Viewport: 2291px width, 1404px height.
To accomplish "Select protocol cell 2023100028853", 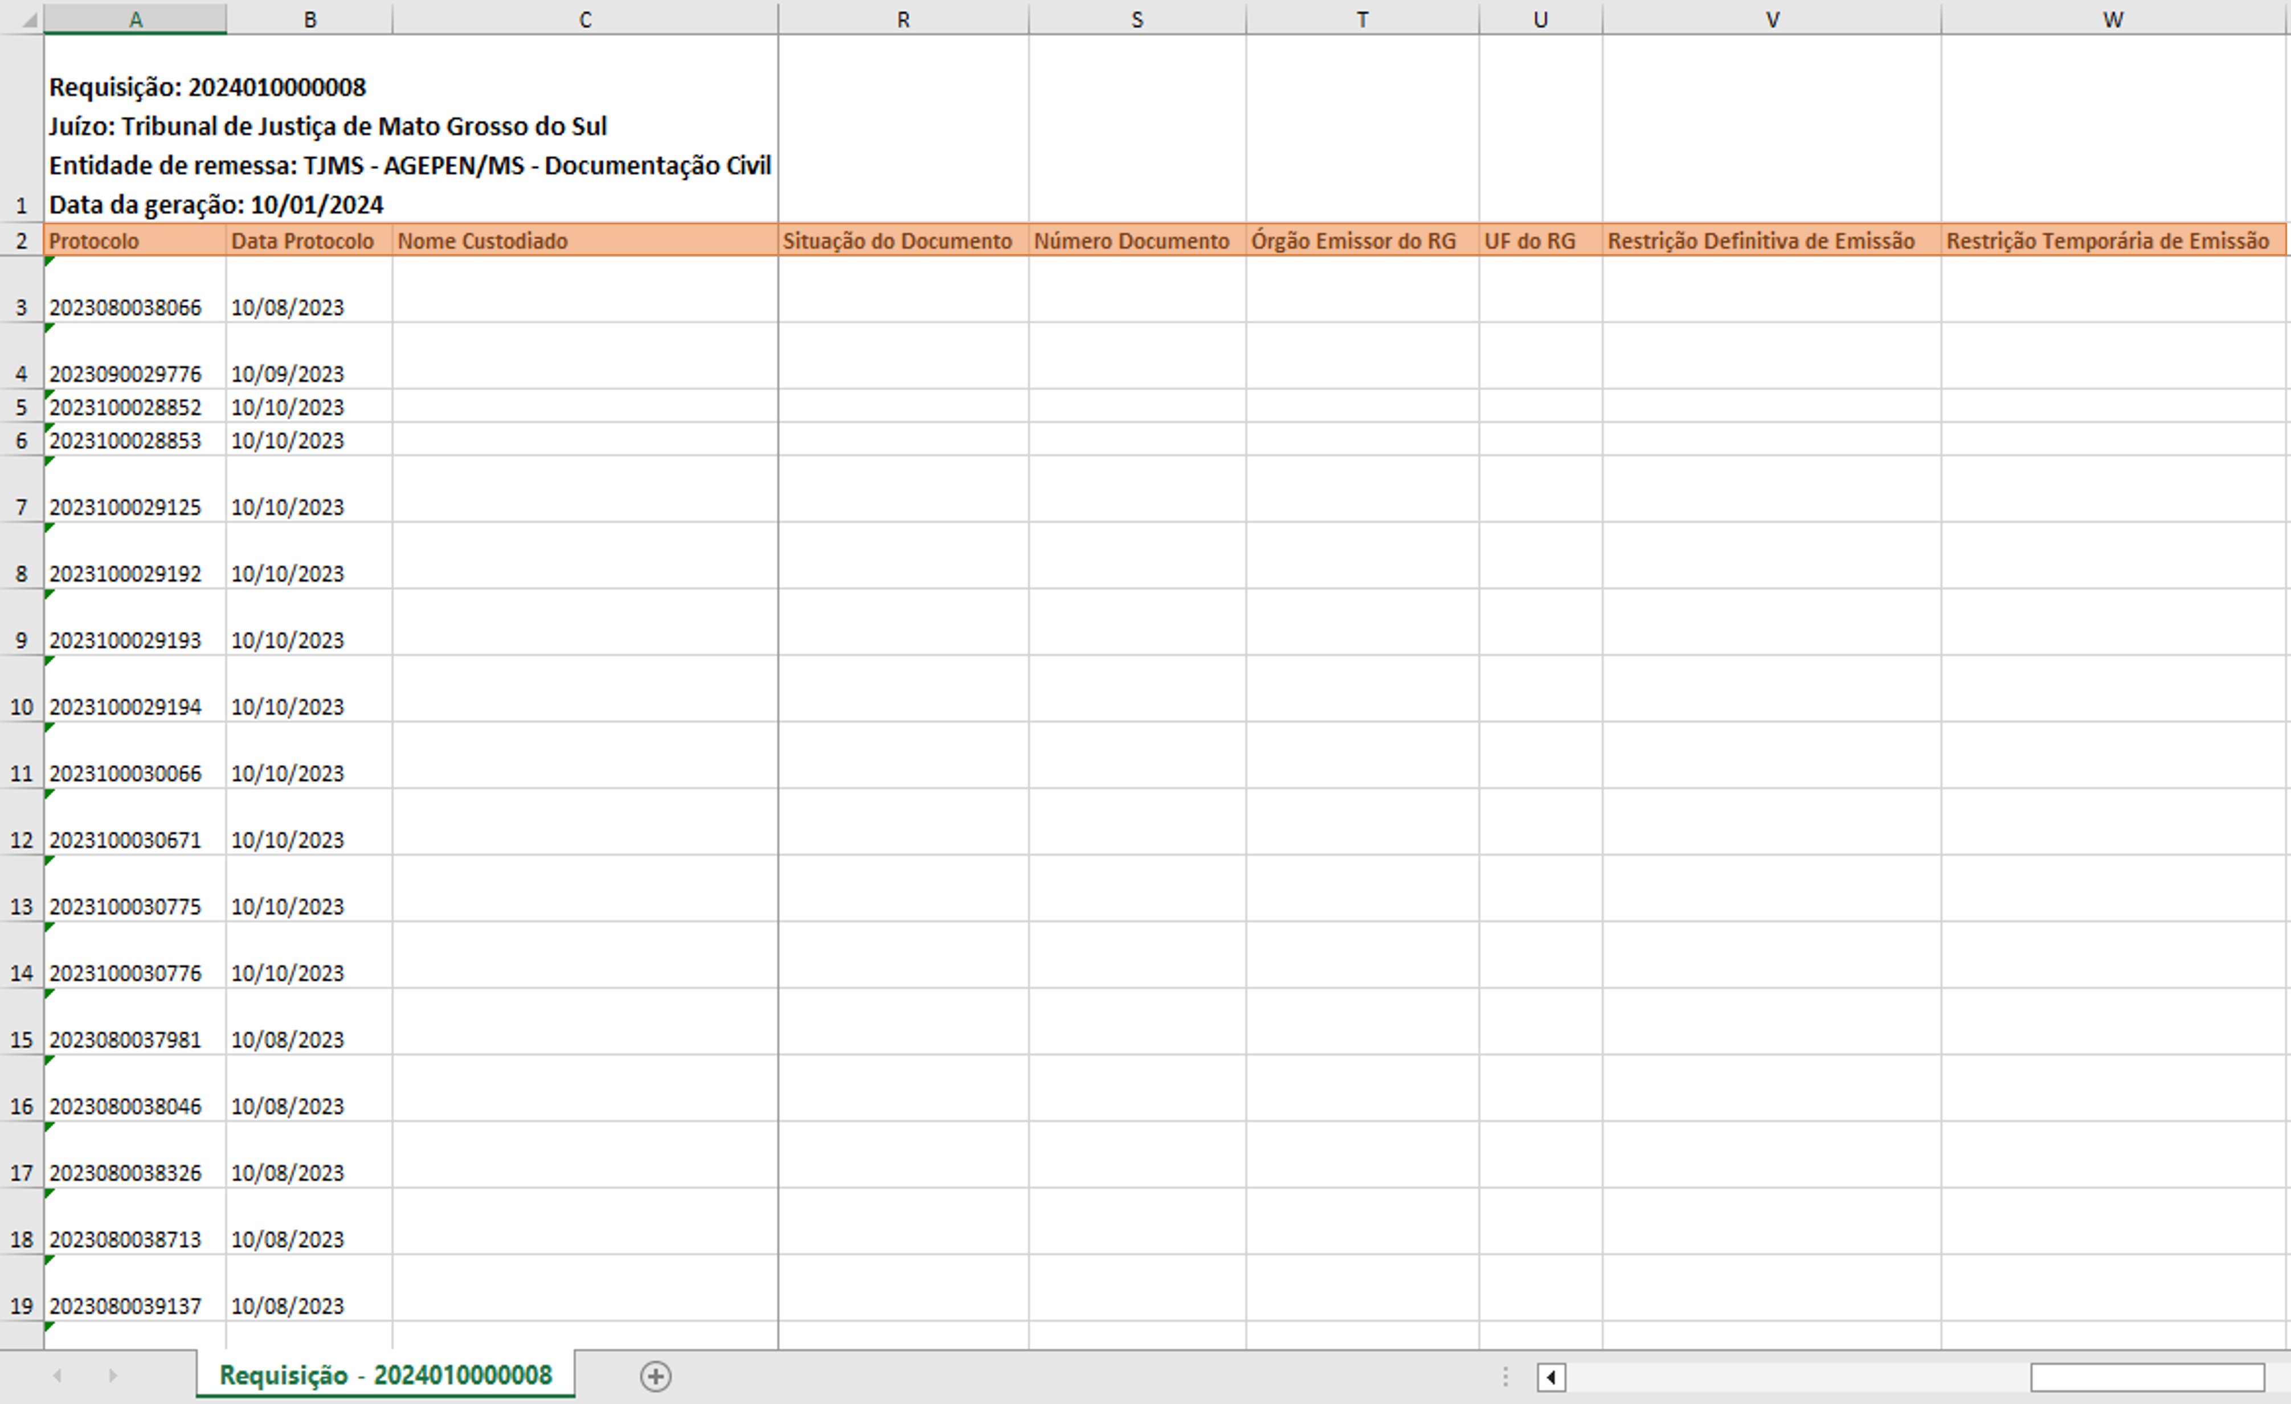I will click(x=135, y=440).
